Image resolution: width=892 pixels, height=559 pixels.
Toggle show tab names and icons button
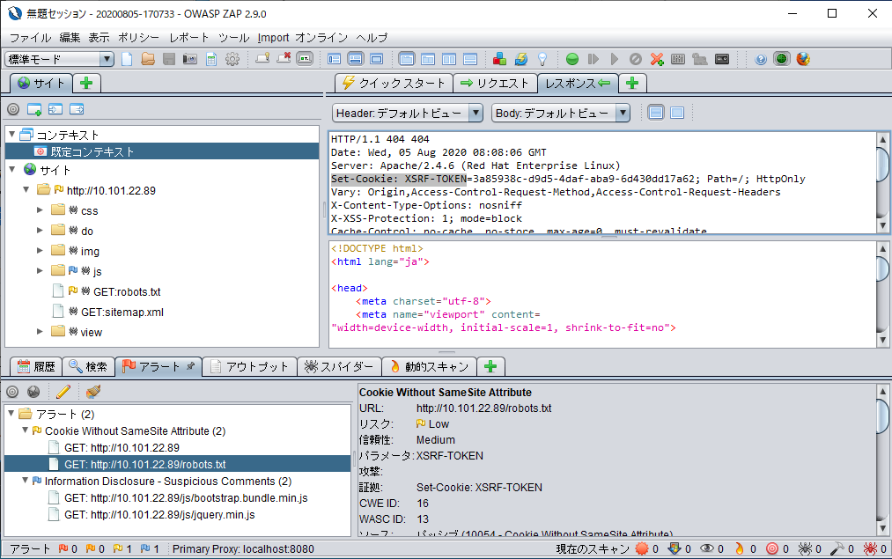(305, 59)
